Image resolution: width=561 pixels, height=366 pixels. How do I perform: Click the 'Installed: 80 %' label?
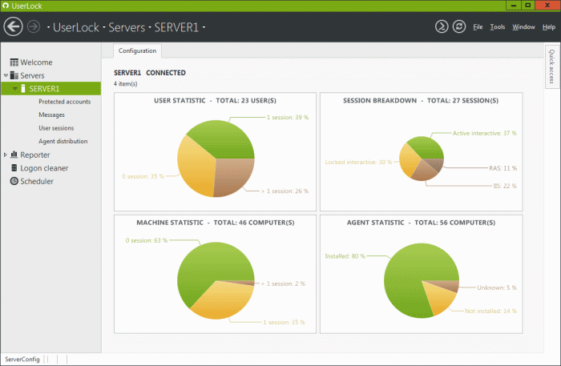tap(345, 256)
